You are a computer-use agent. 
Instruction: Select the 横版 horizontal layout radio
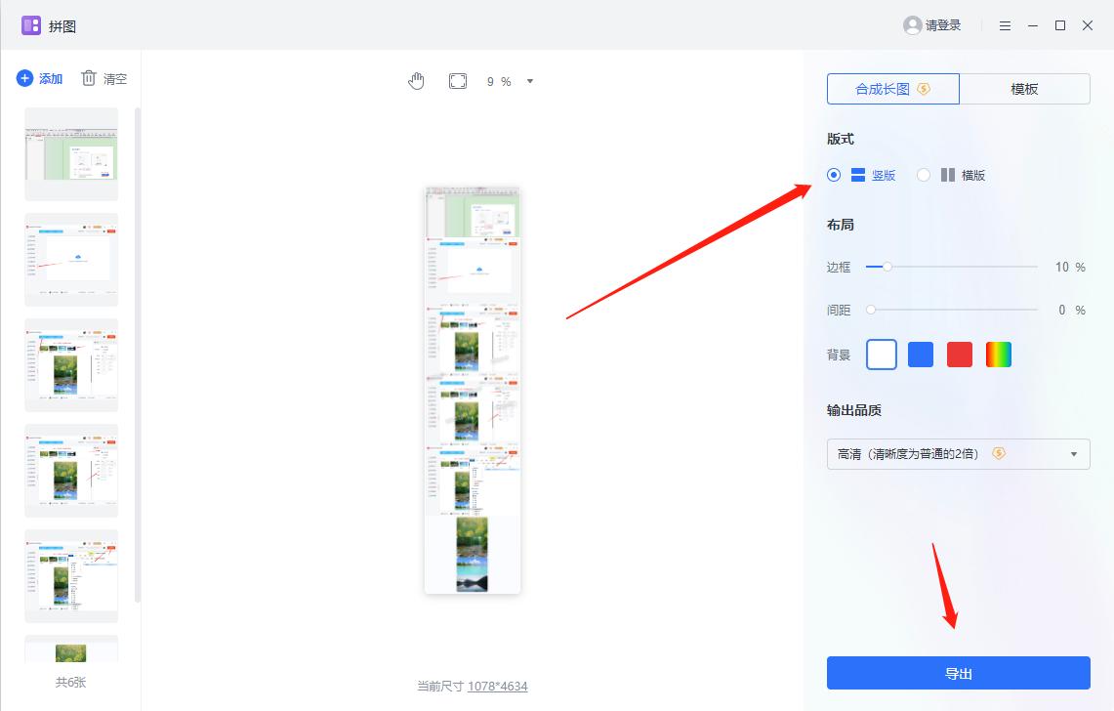click(924, 175)
